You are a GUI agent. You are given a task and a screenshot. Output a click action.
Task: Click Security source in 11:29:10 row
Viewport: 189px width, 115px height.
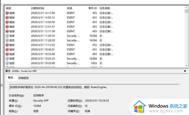click(x=73, y=36)
